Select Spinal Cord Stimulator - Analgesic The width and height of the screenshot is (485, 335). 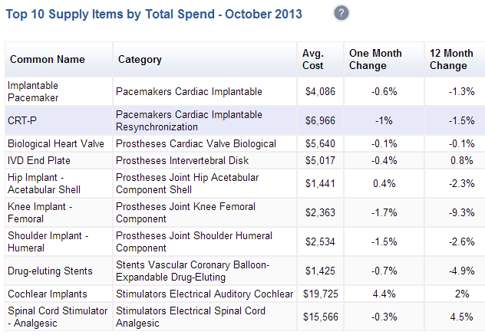[x=57, y=317]
